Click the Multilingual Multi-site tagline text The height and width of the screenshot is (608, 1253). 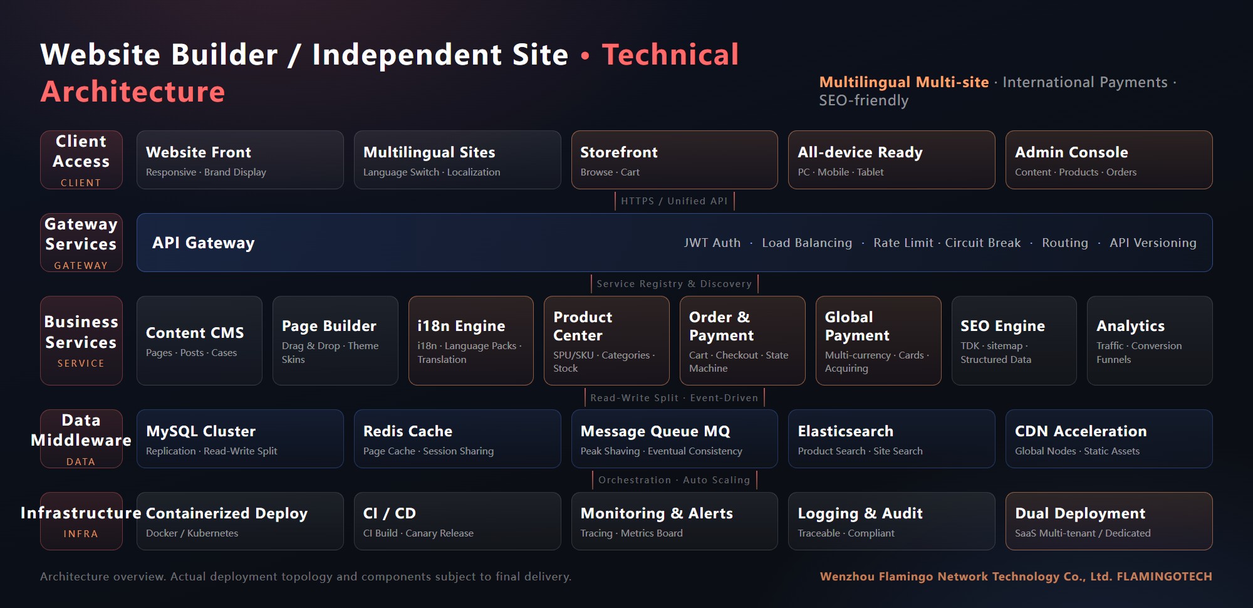(904, 82)
